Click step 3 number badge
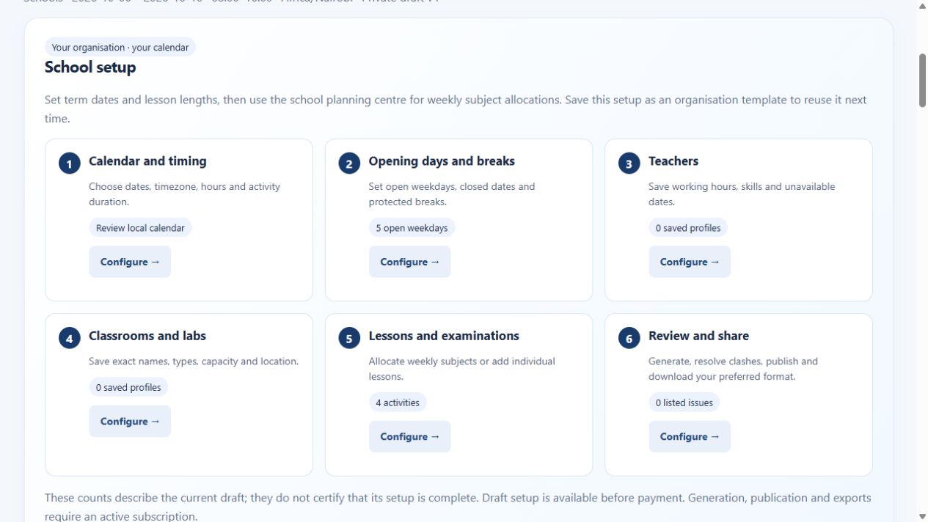 click(629, 163)
